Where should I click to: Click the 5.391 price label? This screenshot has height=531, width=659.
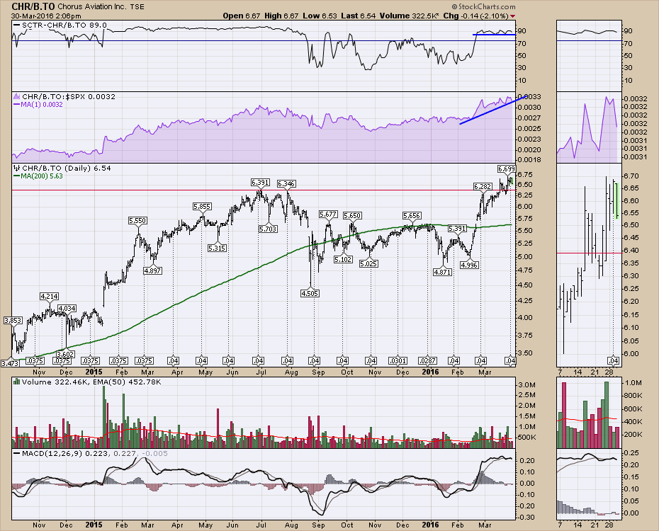[457, 229]
